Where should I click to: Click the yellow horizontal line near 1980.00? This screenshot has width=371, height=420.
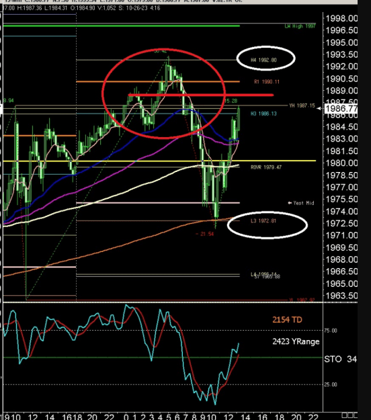pos(159,161)
